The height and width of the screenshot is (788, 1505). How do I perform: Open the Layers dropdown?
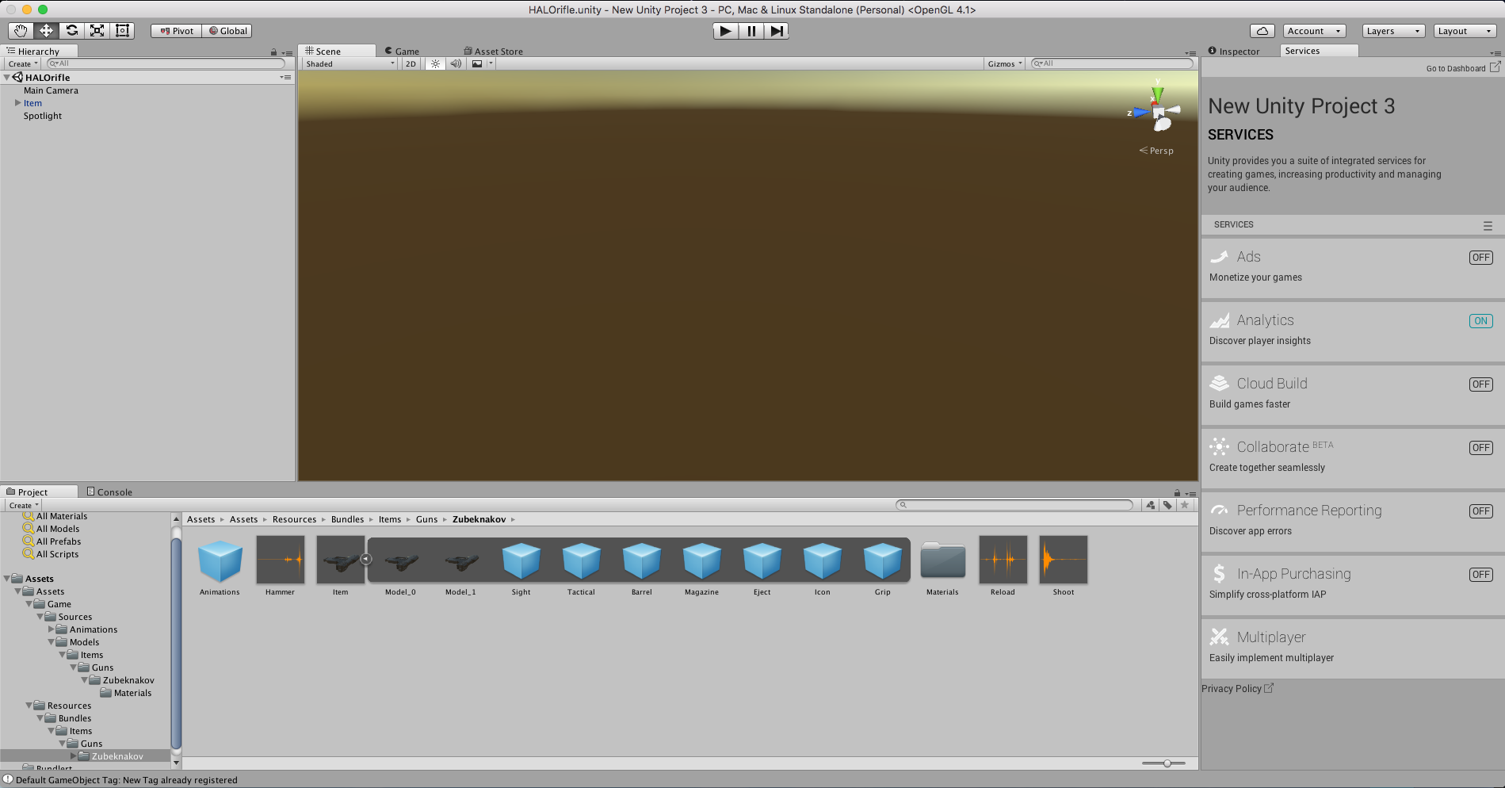(1393, 31)
